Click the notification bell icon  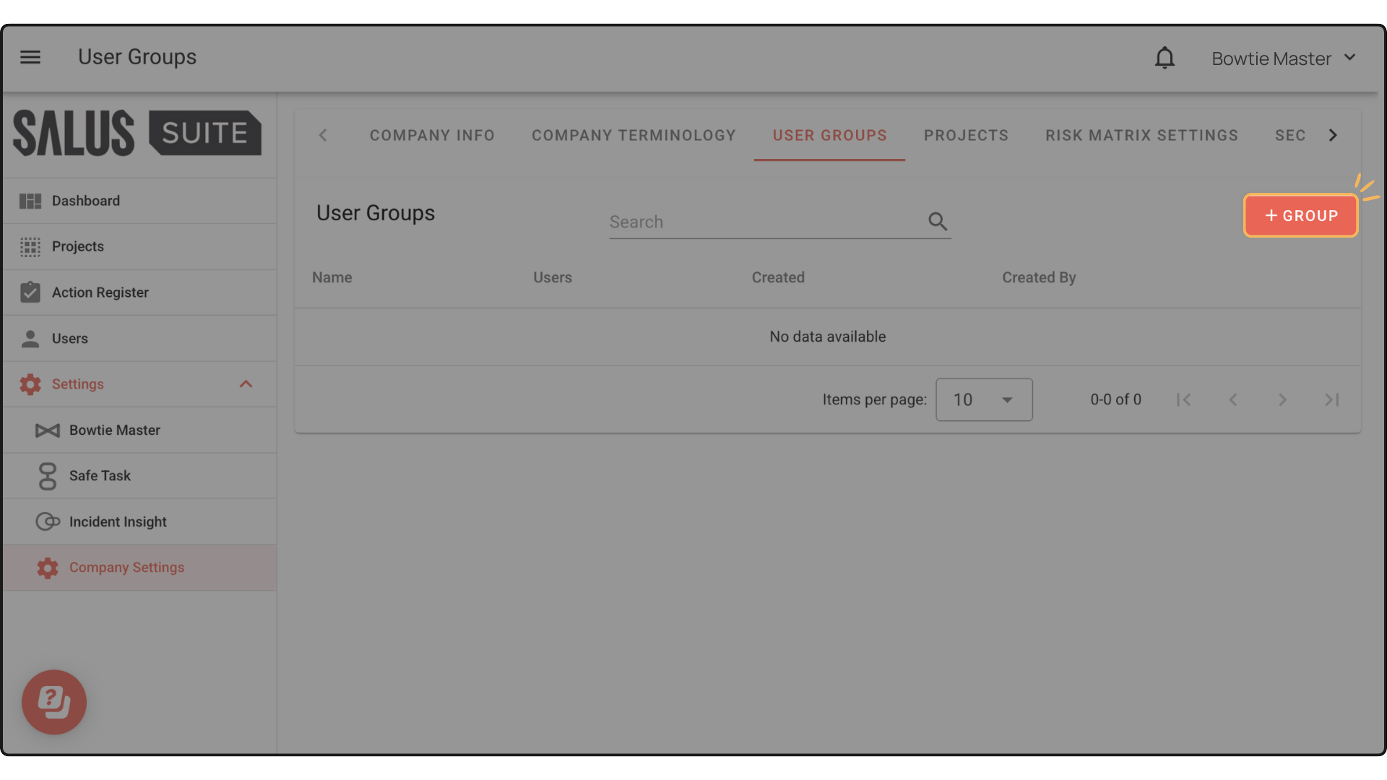[1165, 58]
